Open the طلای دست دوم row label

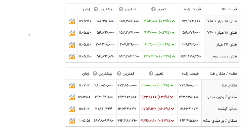224,56
